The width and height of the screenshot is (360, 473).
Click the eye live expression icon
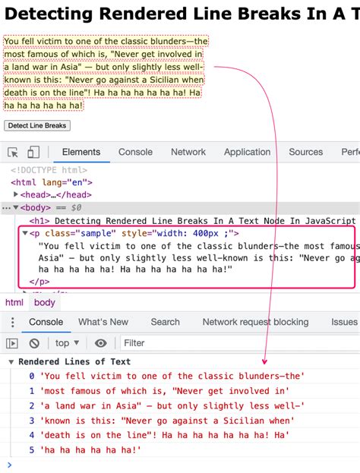(100, 343)
